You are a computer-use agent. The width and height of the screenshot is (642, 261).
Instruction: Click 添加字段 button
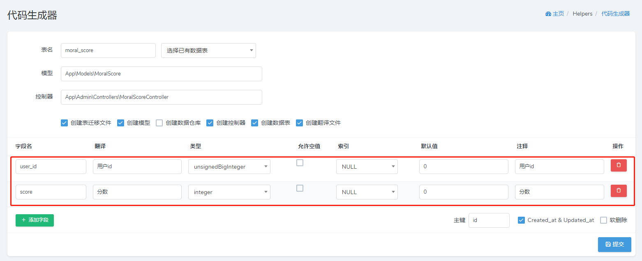[x=35, y=220]
